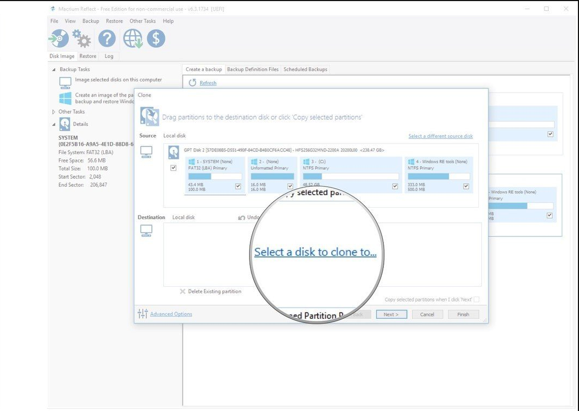This screenshot has height=411, width=579.
Task: Click the hard disk icon next to Details
Action: click(65, 125)
